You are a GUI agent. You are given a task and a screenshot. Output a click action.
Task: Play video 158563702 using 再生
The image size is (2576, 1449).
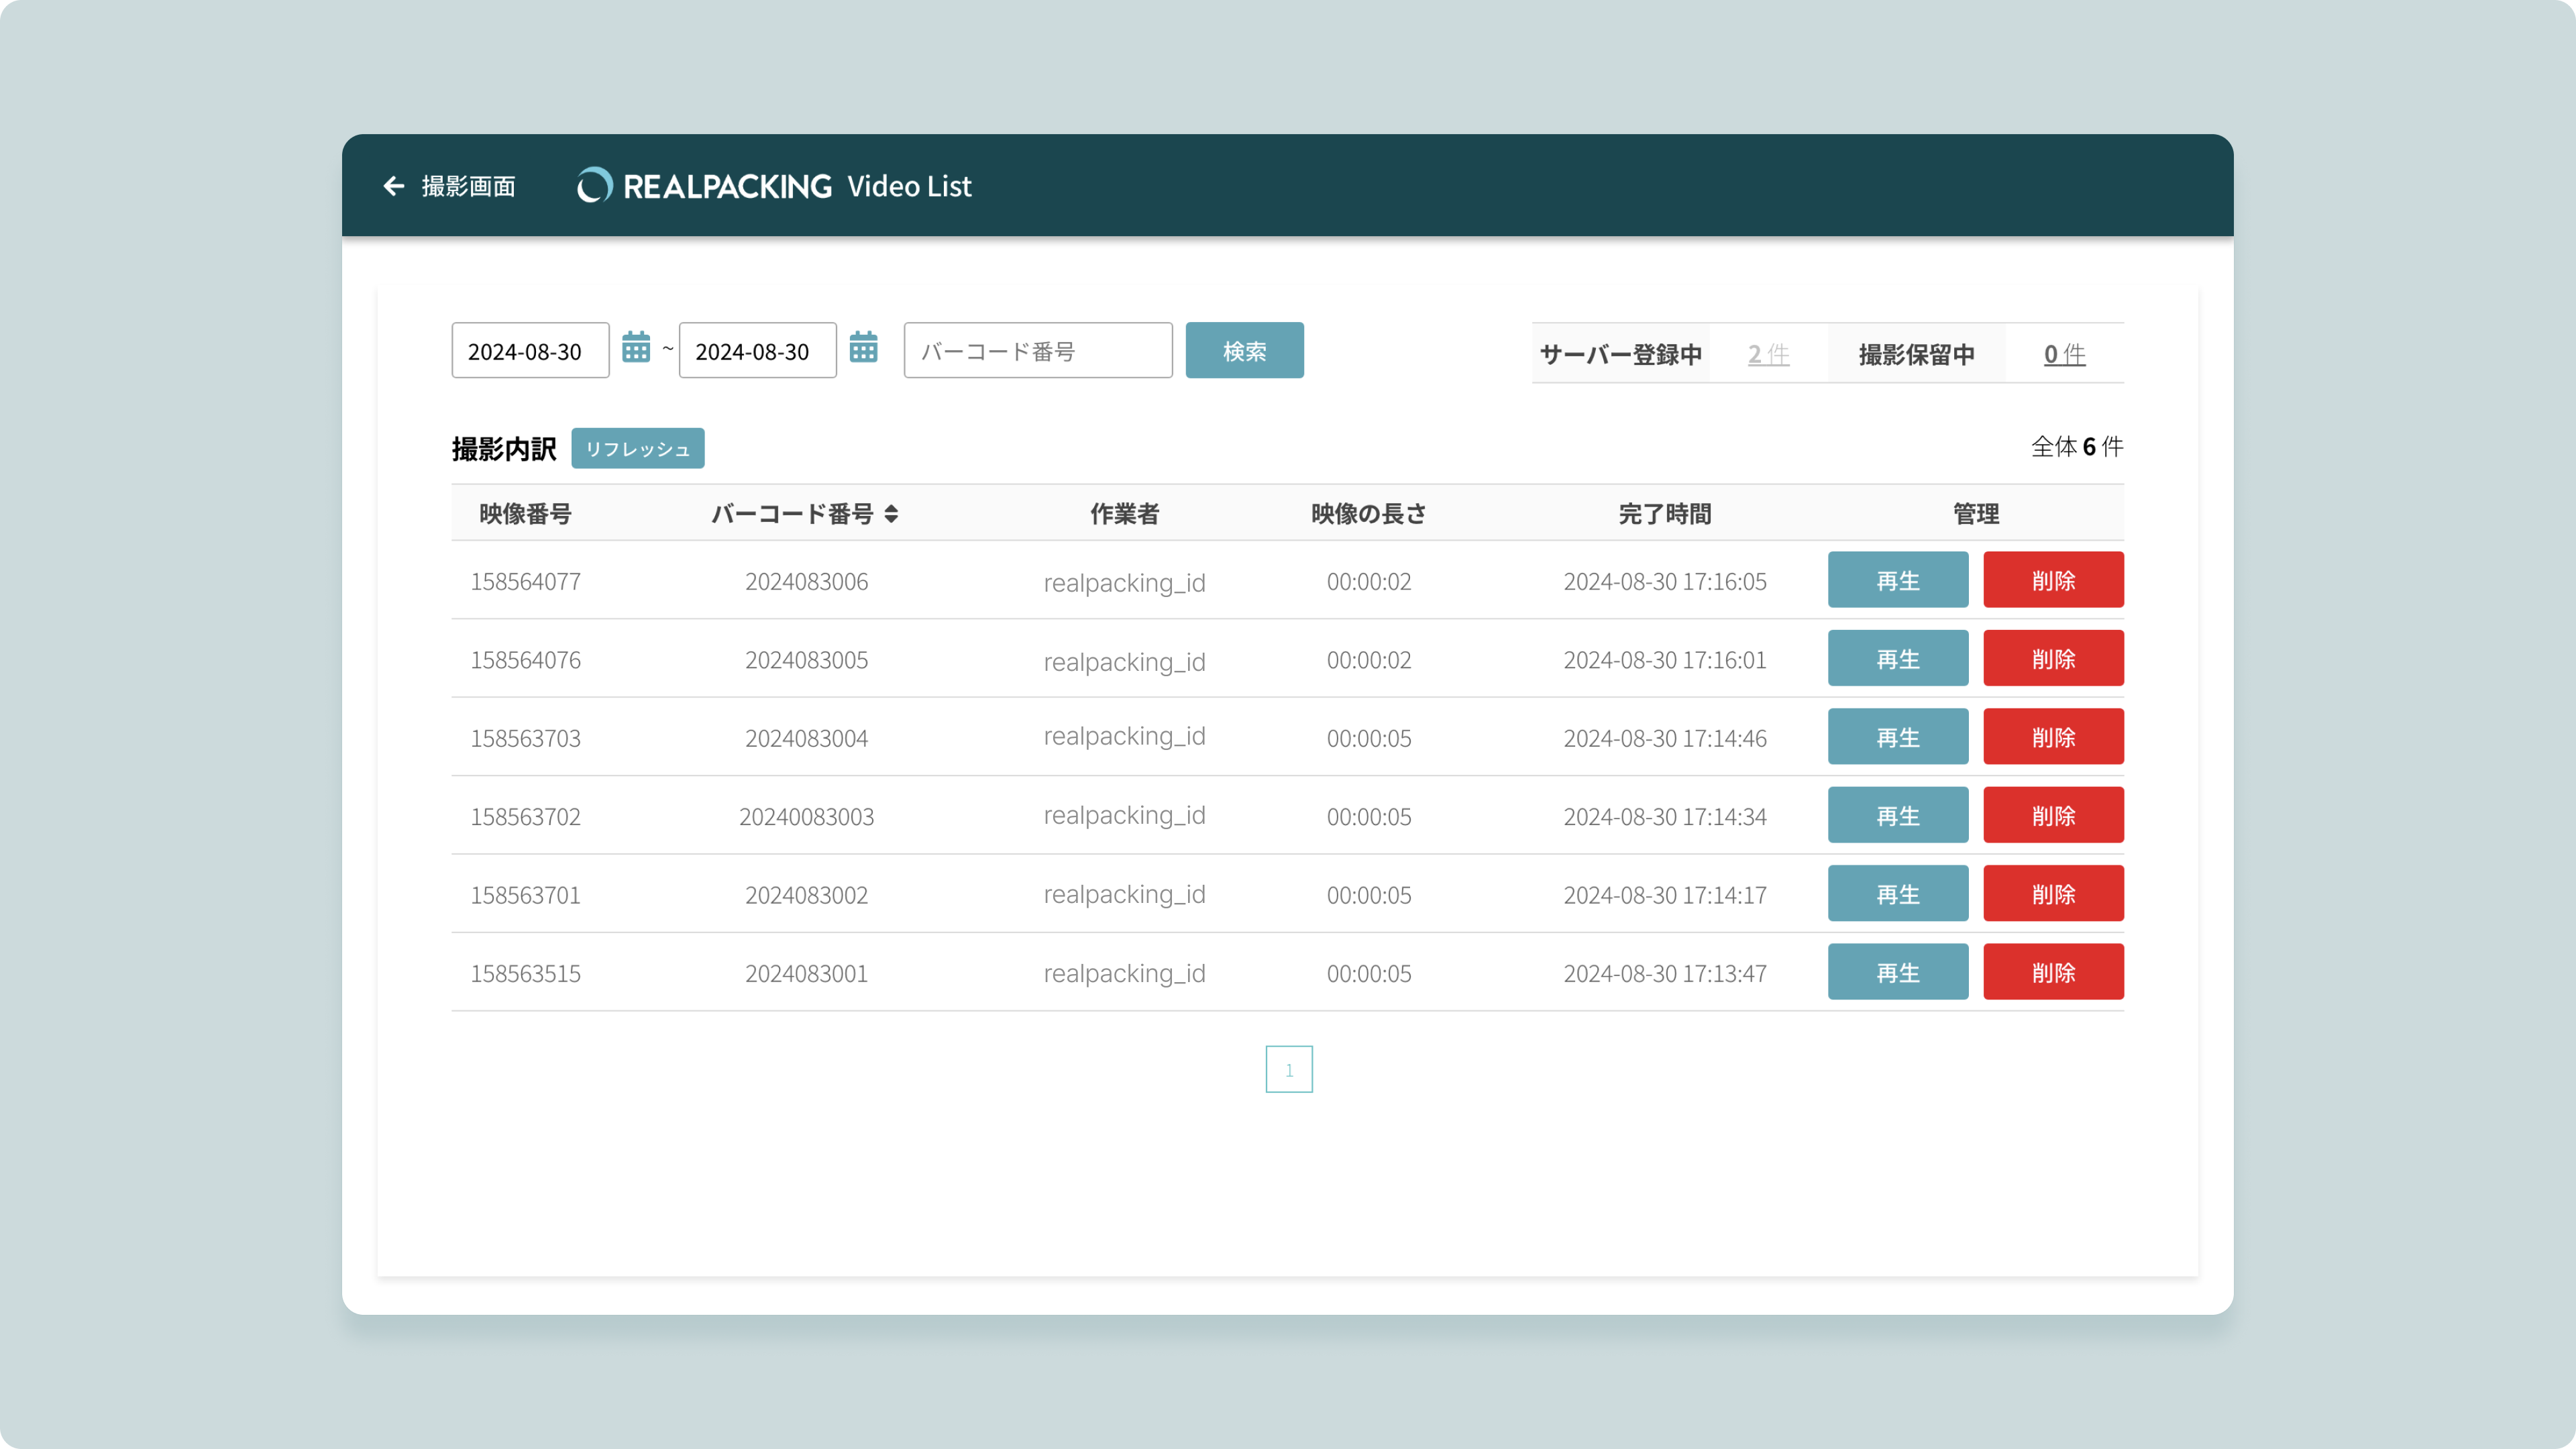[1897, 816]
